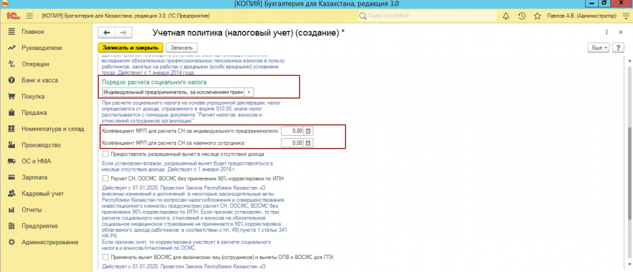Open the Еще dropdown menu

point(600,47)
